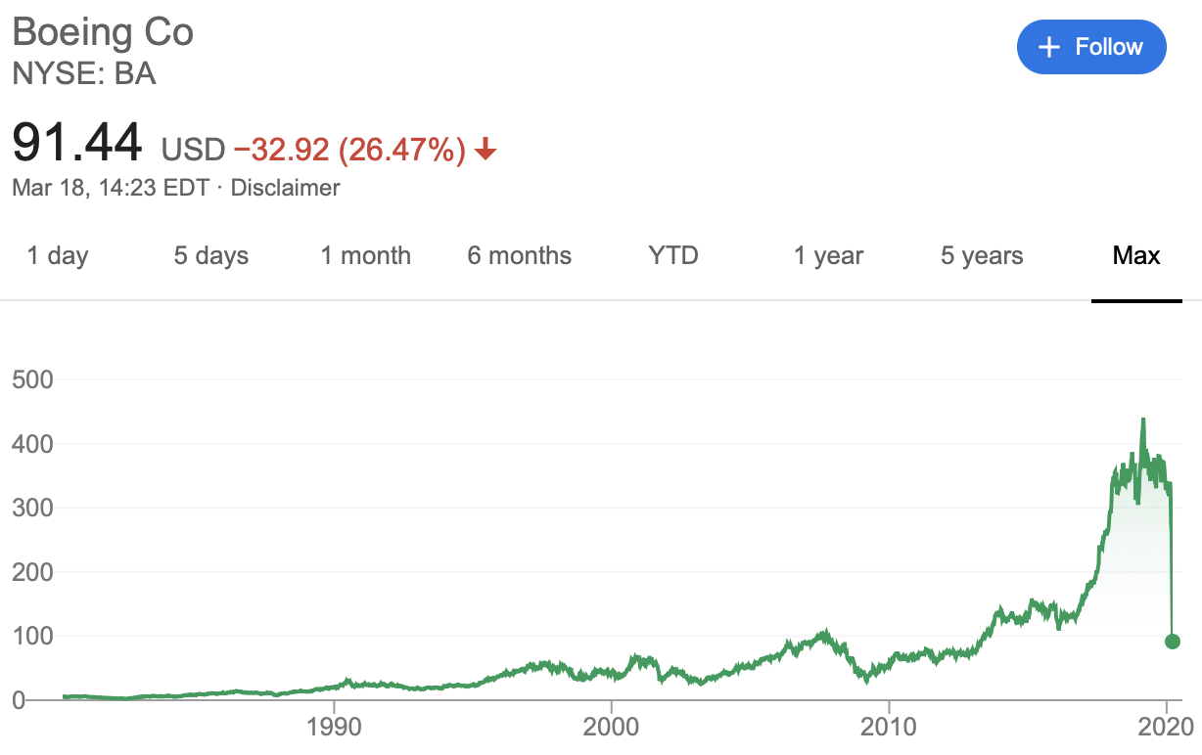1202x755 pixels.
Task: Click the plus icon in Follow
Action: click(1049, 47)
